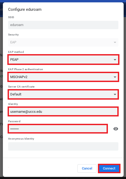Click the EAP Phase 2 authentication label
126x179 pixels.
point(25,69)
